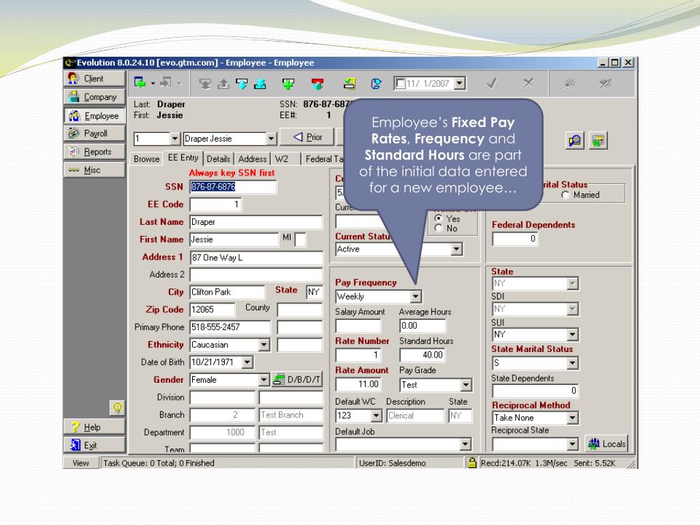
Task: Expand the Draper Jessie name dropdown
Action: tap(271, 139)
